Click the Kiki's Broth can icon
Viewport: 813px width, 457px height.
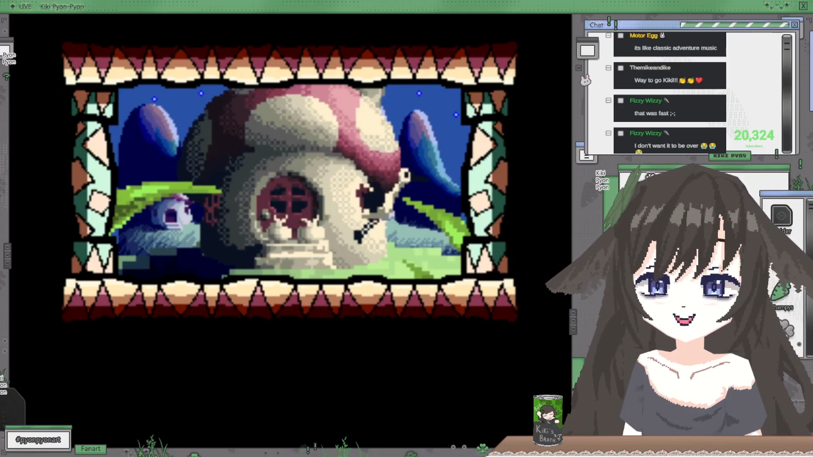click(x=548, y=420)
